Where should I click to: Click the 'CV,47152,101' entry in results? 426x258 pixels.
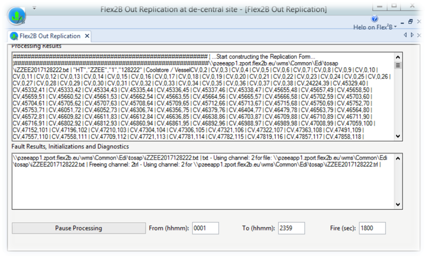pyautogui.click(x=30, y=130)
